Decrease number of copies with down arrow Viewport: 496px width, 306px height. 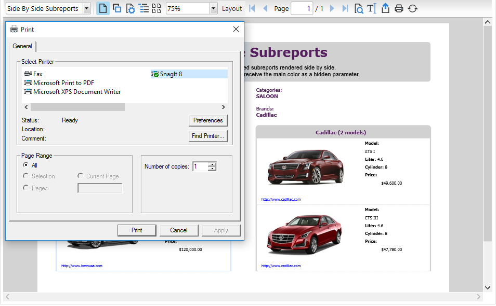click(x=213, y=169)
